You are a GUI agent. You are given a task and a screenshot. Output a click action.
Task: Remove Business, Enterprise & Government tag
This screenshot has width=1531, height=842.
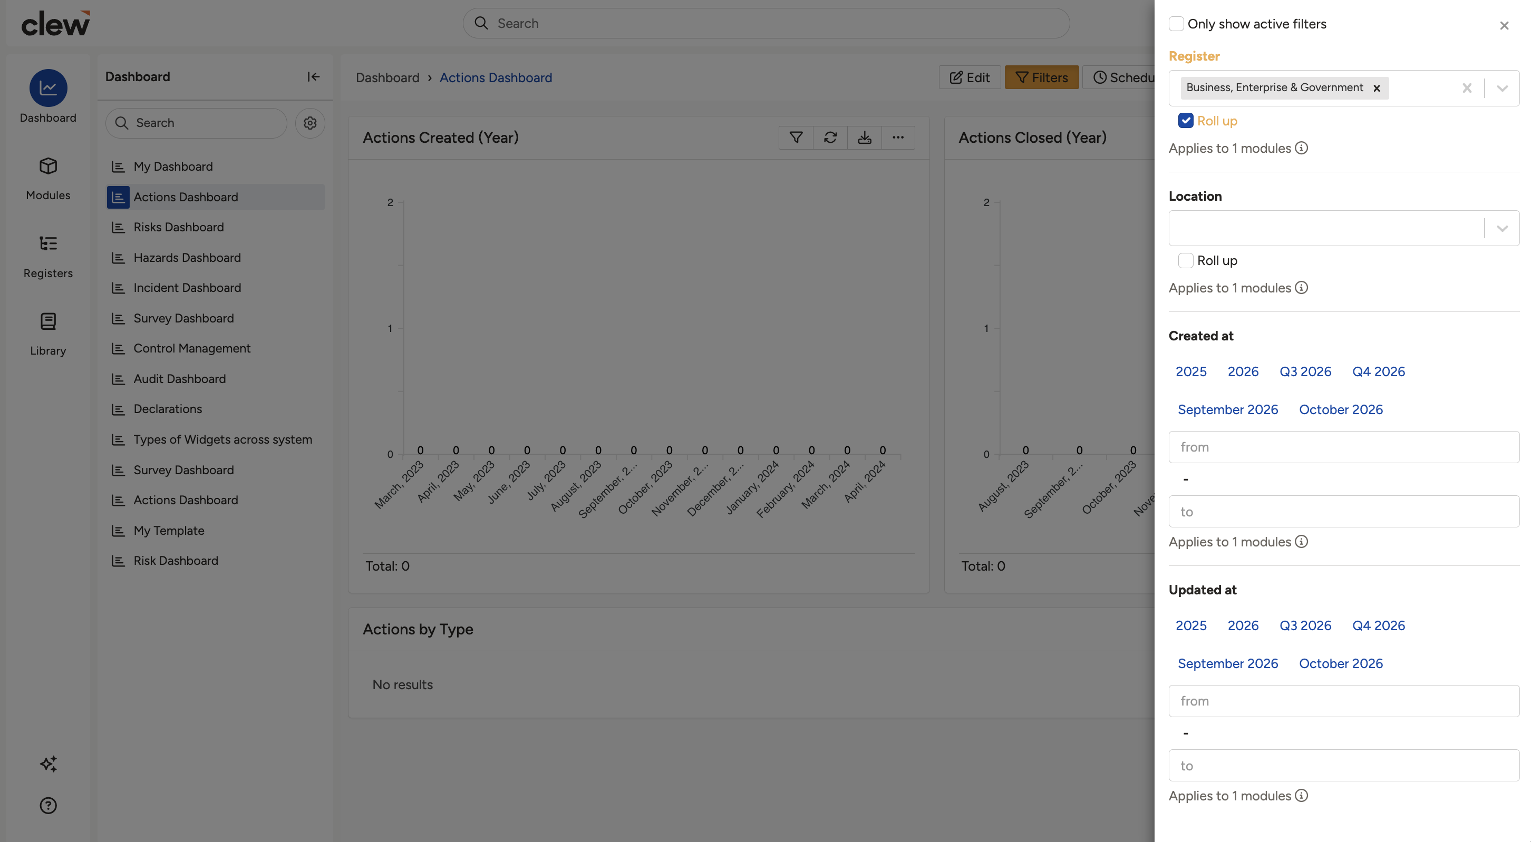(1376, 88)
